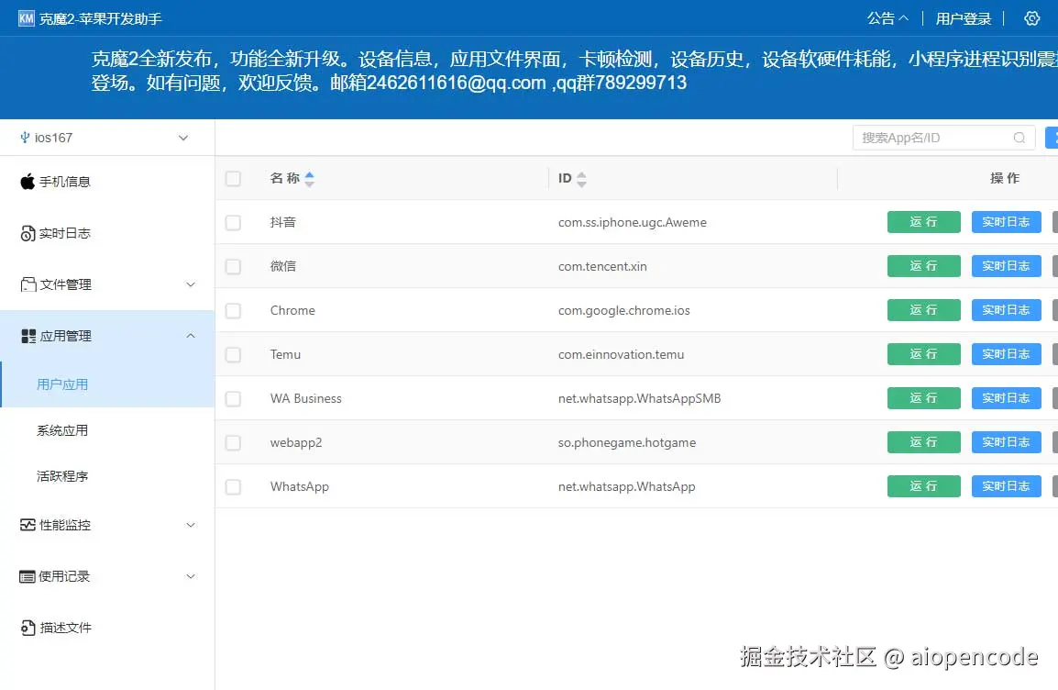Image resolution: width=1058 pixels, height=690 pixels.
Task: Run 微信 with 运行 button
Action: pos(924,266)
